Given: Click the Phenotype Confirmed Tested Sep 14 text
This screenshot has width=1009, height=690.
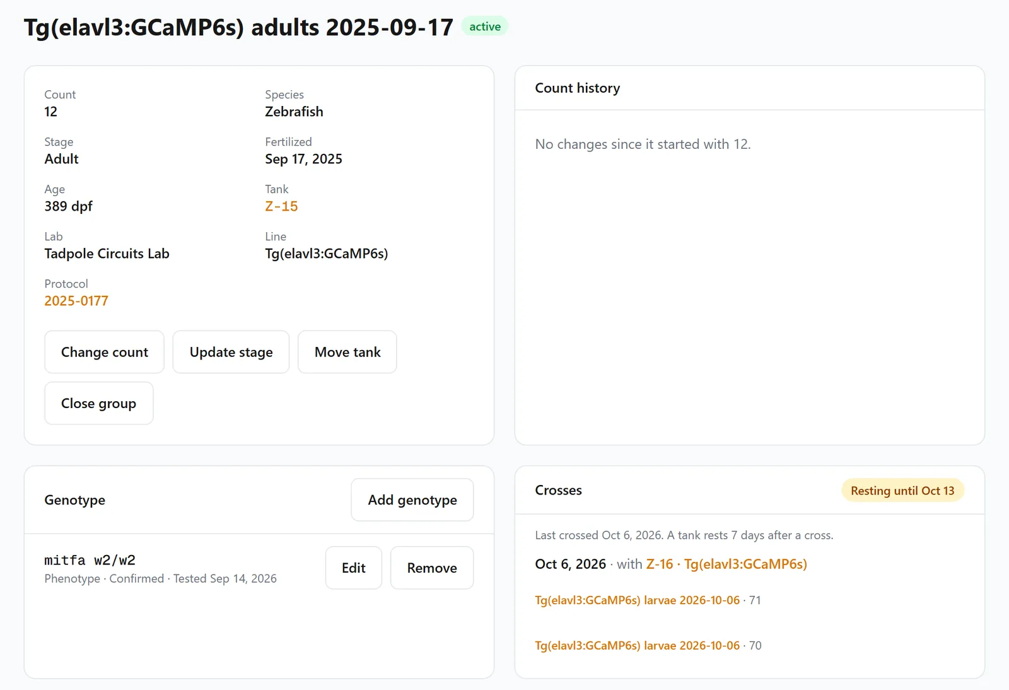Looking at the screenshot, I should pos(160,579).
